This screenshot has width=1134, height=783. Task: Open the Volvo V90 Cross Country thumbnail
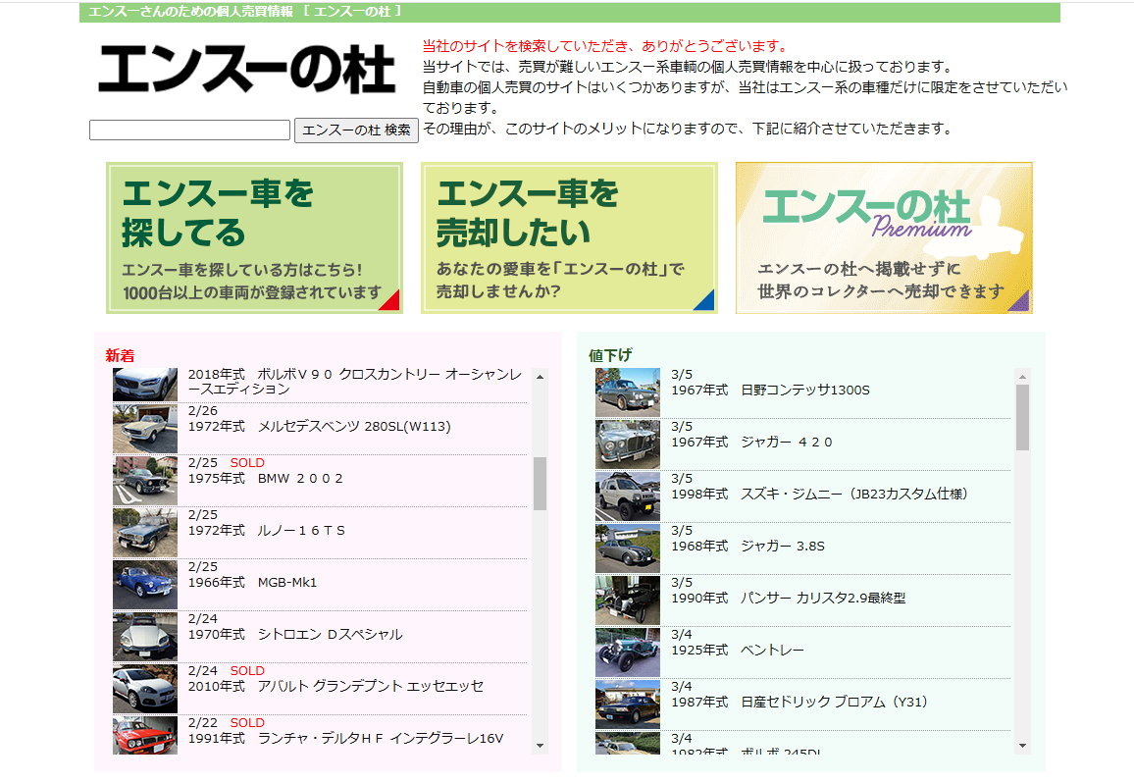pyautogui.click(x=144, y=385)
